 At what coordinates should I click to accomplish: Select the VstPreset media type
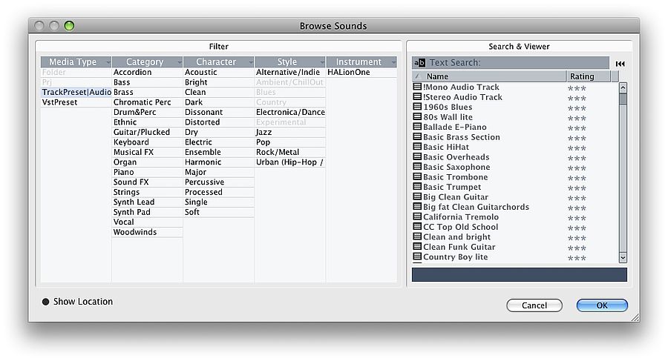[x=59, y=102]
